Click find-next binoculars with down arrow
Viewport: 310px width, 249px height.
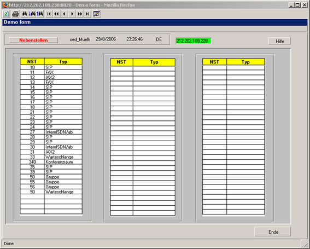pyautogui.click(x=32, y=14)
